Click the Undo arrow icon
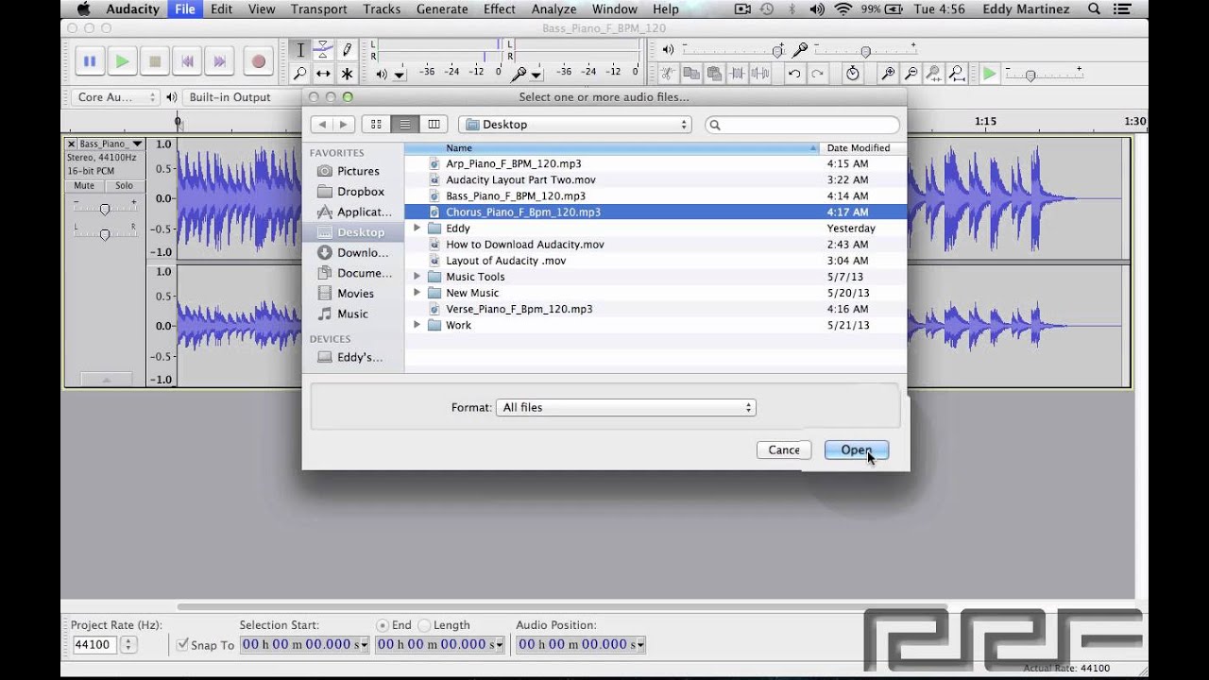 pos(794,73)
